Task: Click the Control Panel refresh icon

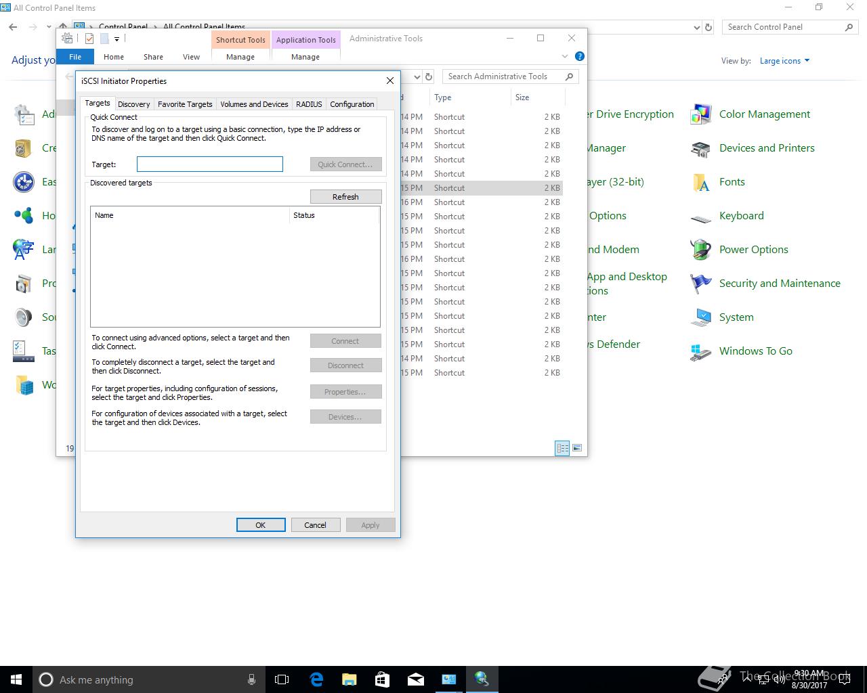Action: click(x=709, y=27)
